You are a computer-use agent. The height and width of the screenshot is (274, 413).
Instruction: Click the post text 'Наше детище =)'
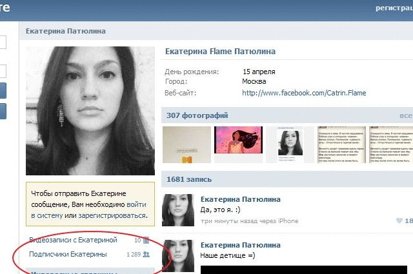tap(228, 255)
